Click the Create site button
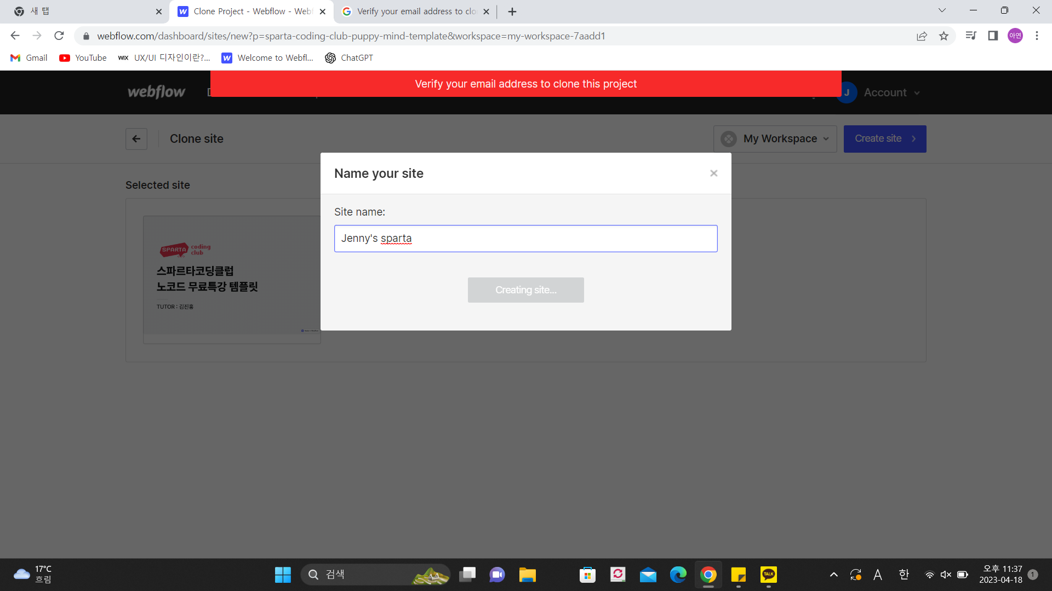Screen dimensions: 1052x591 pos(885,139)
